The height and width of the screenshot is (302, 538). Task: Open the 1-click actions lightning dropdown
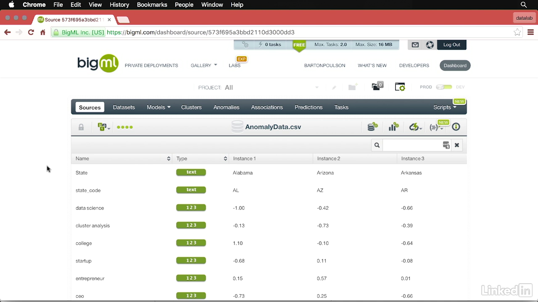tap(415, 127)
